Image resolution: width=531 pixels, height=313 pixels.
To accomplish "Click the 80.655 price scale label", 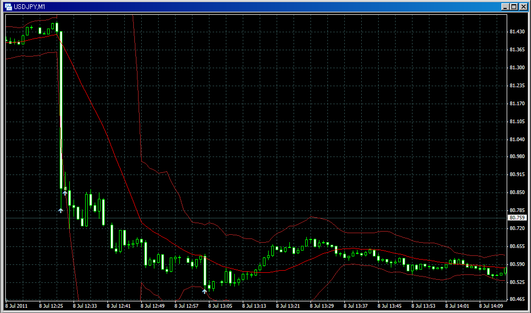I will (516, 246).
